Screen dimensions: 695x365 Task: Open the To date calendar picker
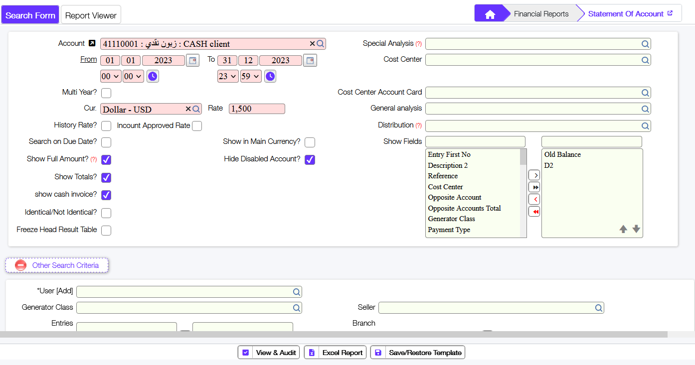pos(310,61)
